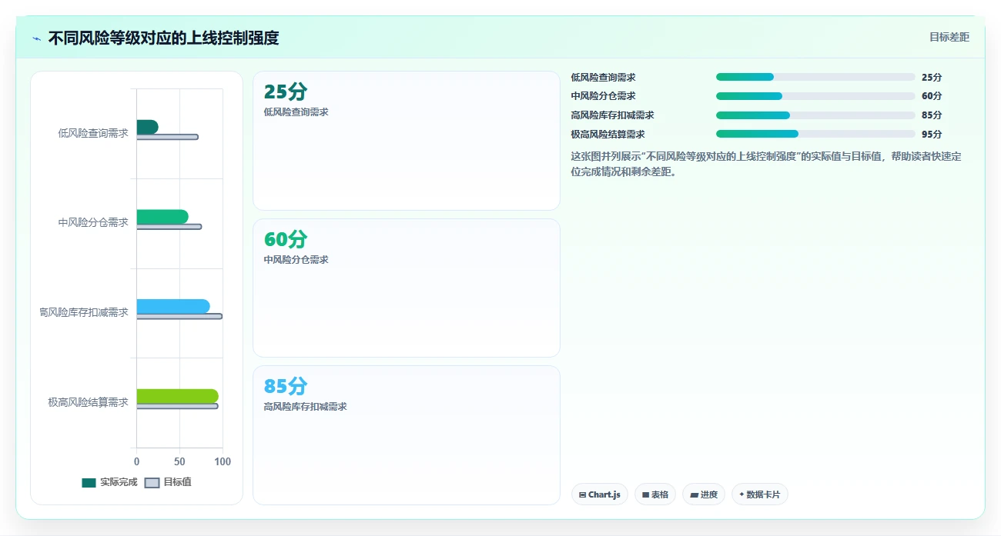Click the 不同风险等级对应的上线控制强度 title
This screenshot has width=1001, height=536.
pos(163,38)
